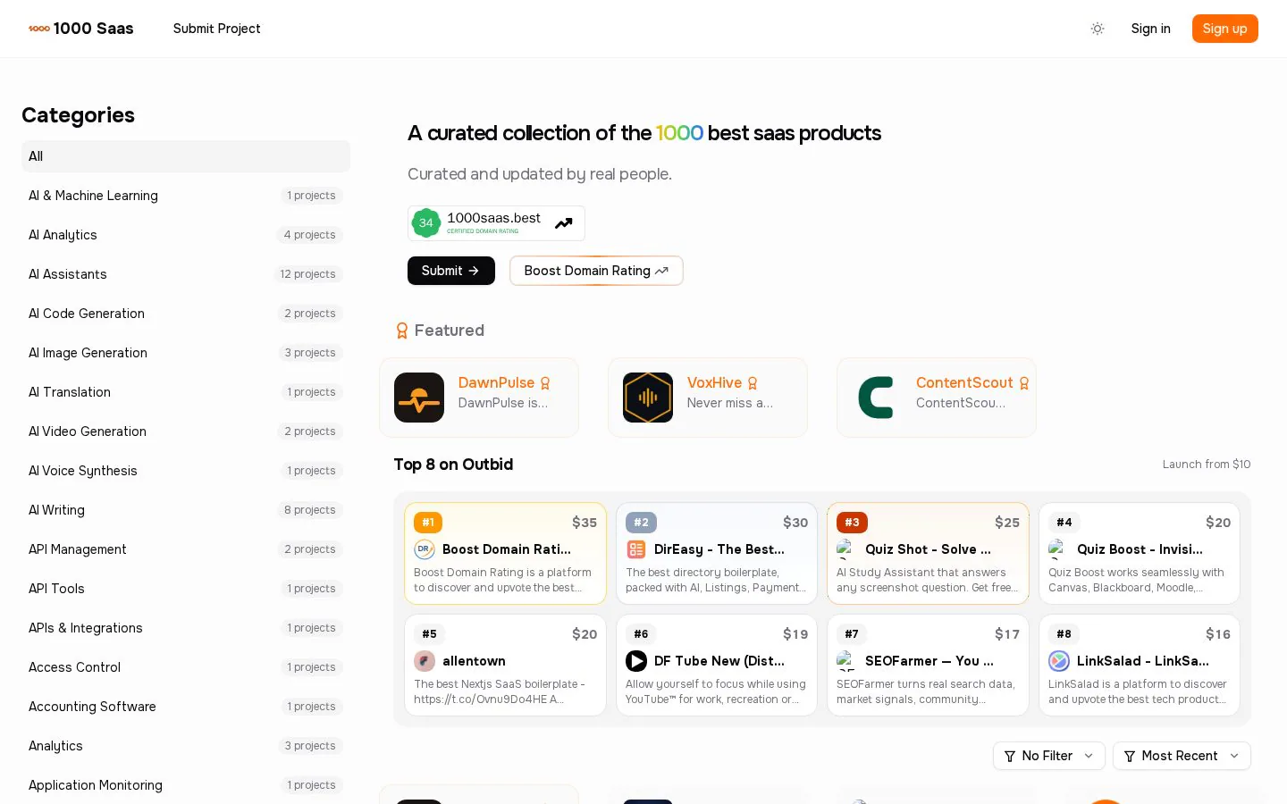The width and height of the screenshot is (1287, 804).
Task: Click the Quiz Shot icon
Action: click(847, 549)
